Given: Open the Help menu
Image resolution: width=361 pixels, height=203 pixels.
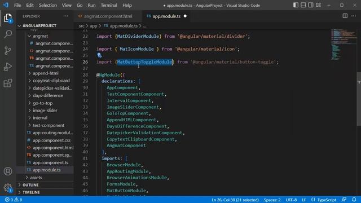Looking at the screenshot, I should 127,5.
